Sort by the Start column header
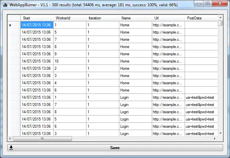Screen dimensions: 230x158 (37, 18)
